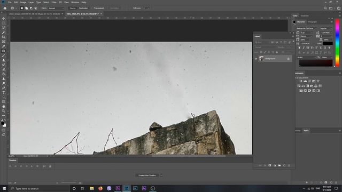
Task: Open the leading dropdown in Character panel
Action: [x=327, y=33]
